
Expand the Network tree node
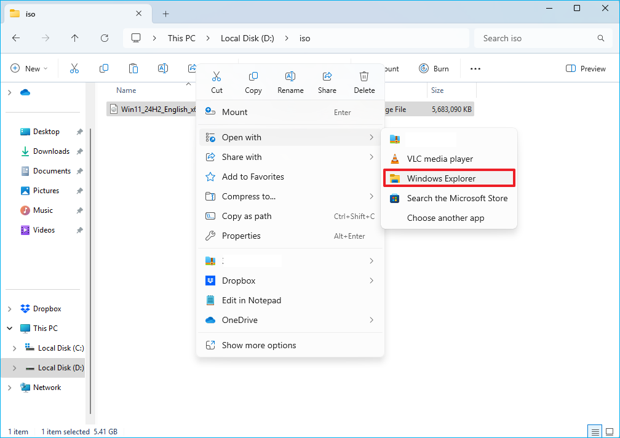(x=10, y=388)
